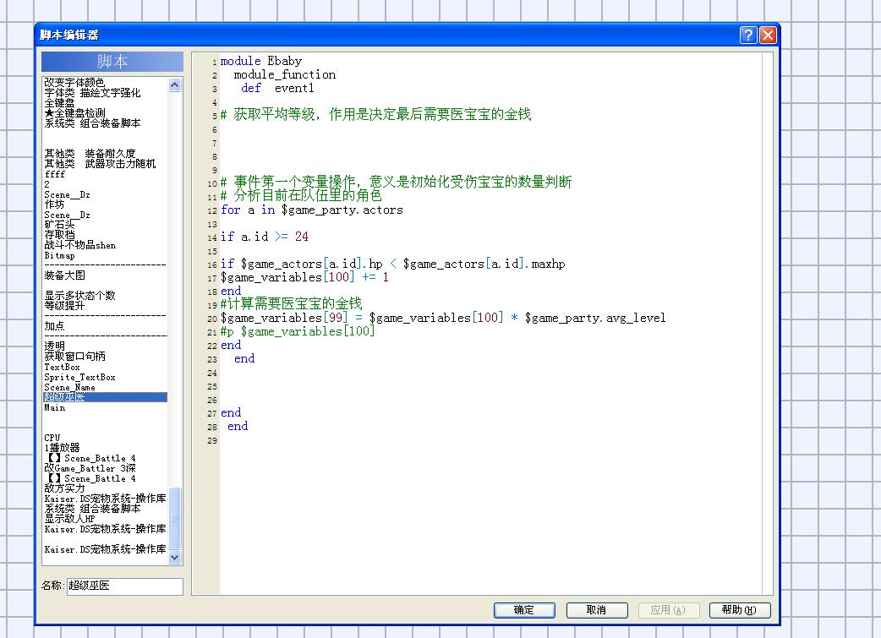Viewport: 881px width, 638px height.
Task: Select the ffff script entry
Action: (x=54, y=174)
